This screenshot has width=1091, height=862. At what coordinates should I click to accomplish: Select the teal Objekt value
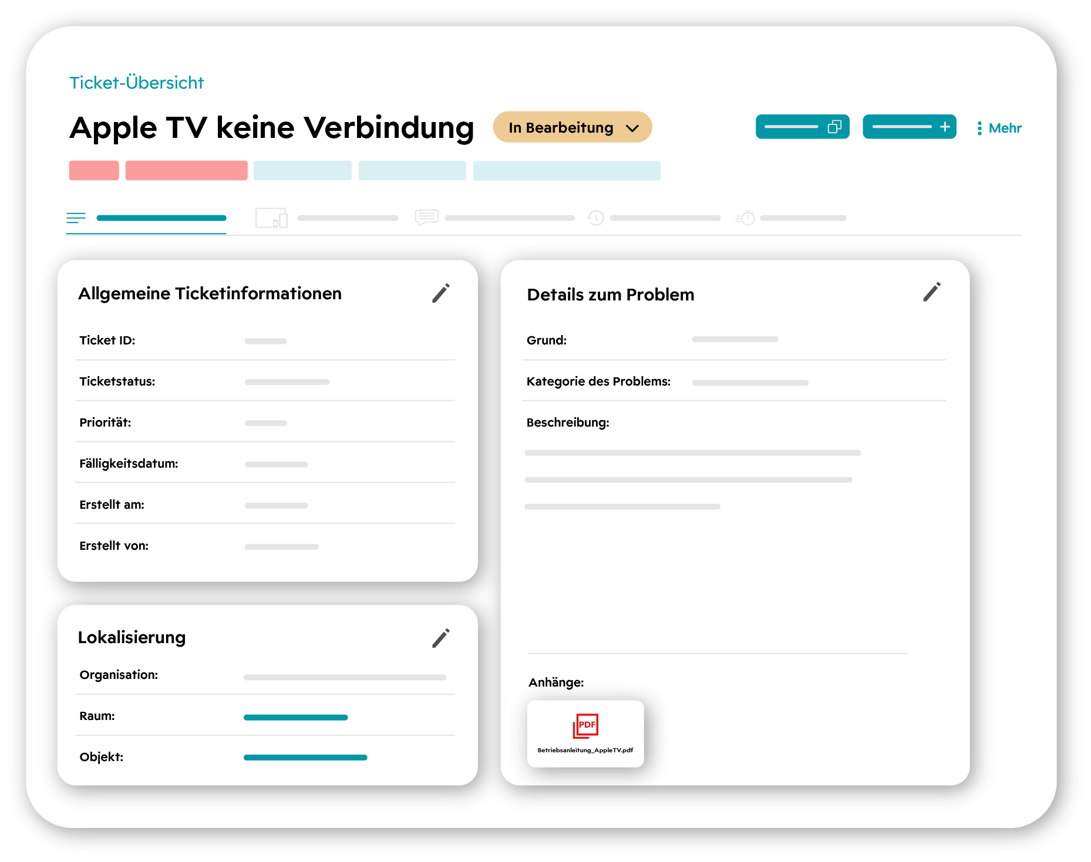305,758
